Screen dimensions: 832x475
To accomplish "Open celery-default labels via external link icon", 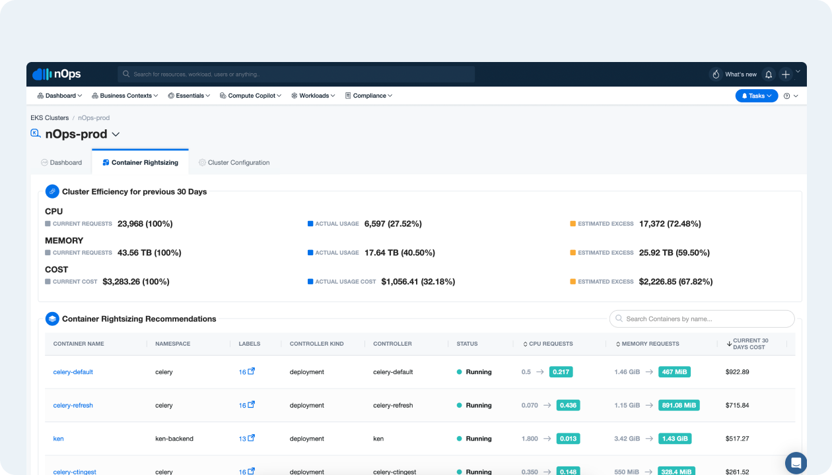I will point(252,371).
